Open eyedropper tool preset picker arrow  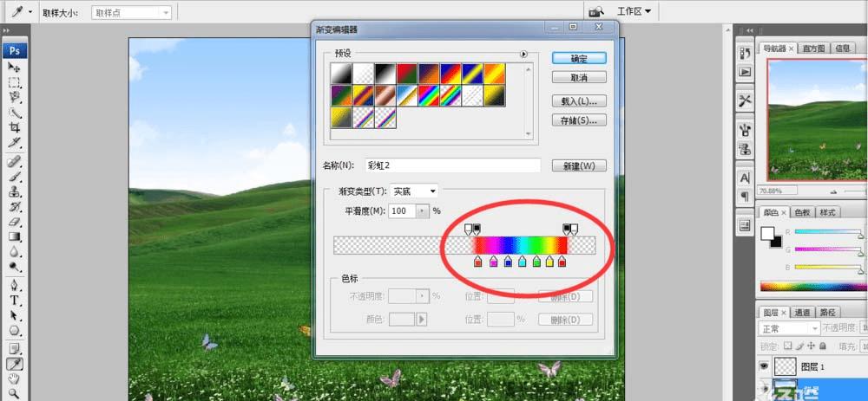click(30, 12)
